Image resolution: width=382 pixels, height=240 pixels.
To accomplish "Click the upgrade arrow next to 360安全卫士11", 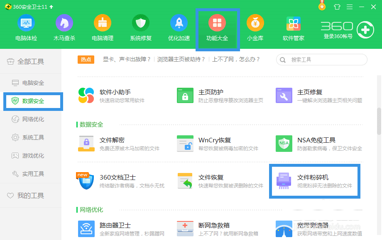I will coord(51,7).
